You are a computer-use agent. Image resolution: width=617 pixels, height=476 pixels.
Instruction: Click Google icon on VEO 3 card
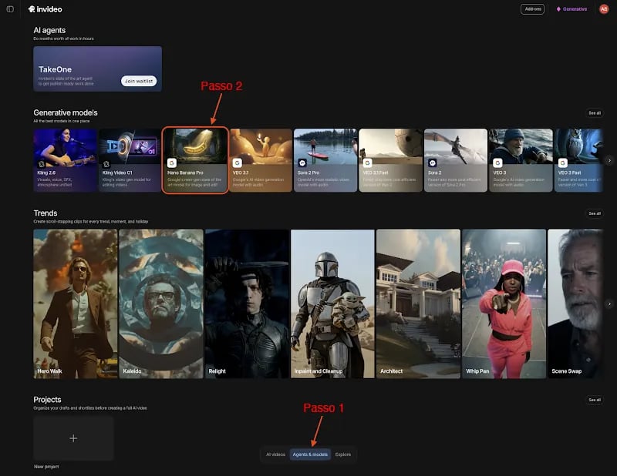pos(497,163)
